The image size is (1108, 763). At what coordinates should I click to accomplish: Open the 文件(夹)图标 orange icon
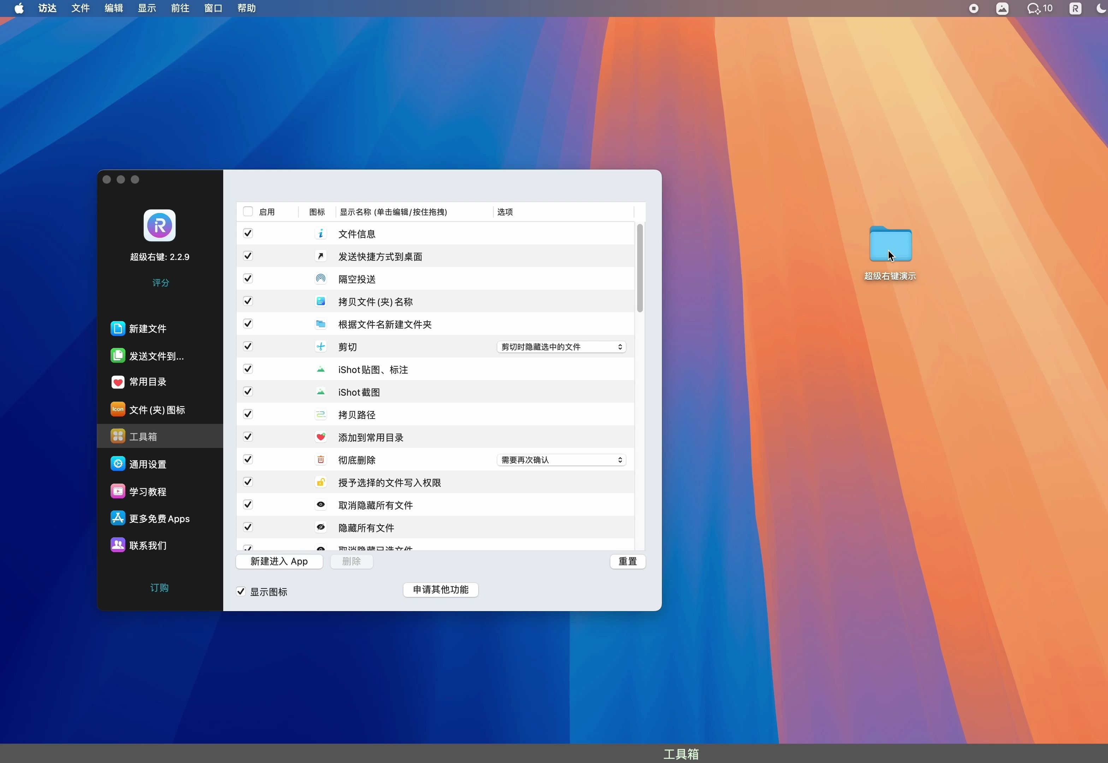pos(118,409)
